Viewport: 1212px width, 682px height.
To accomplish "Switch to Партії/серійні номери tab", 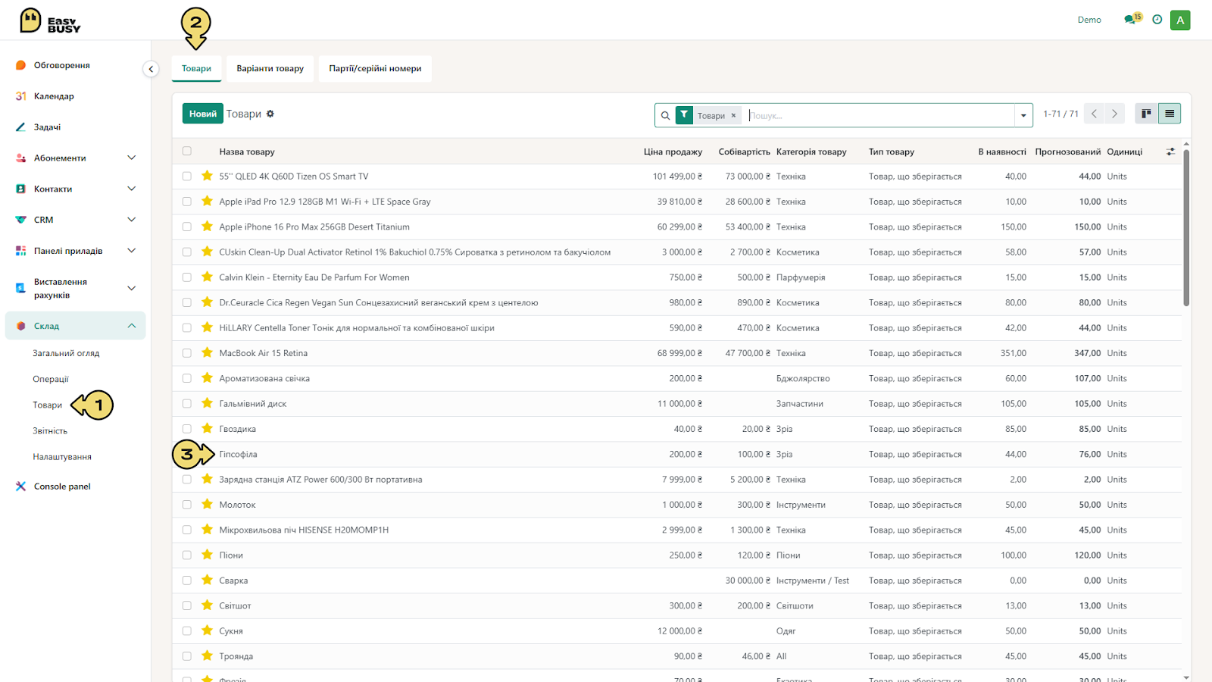I will pos(375,68).
